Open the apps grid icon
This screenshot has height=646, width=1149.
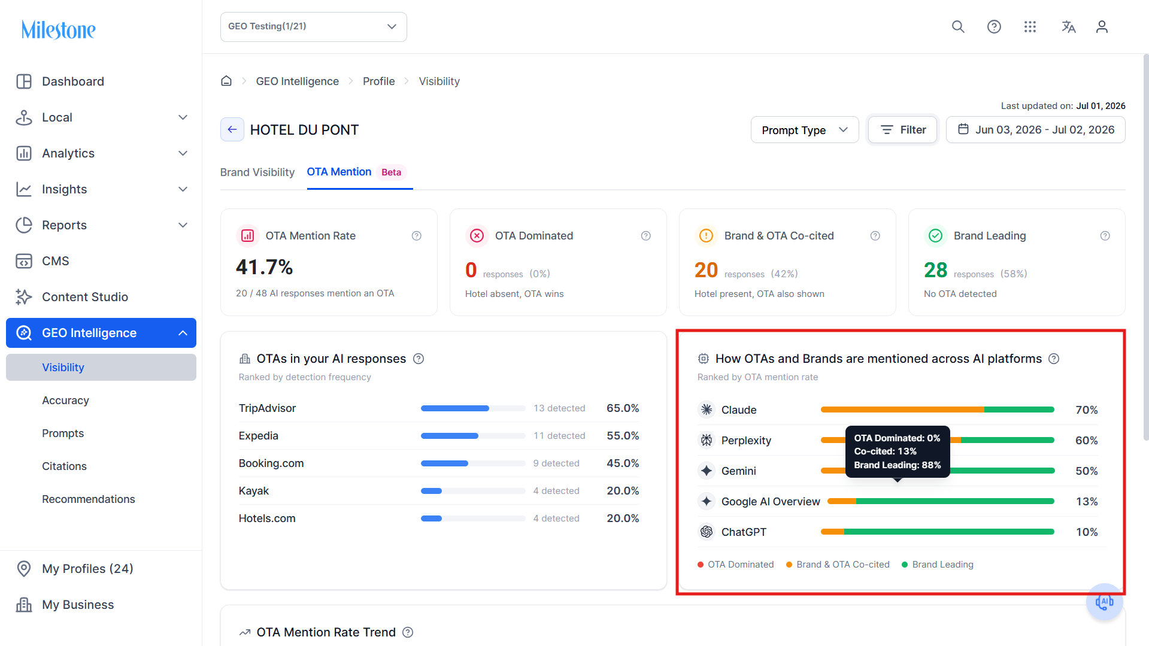pyautogui.click(x=1030, y=27)
